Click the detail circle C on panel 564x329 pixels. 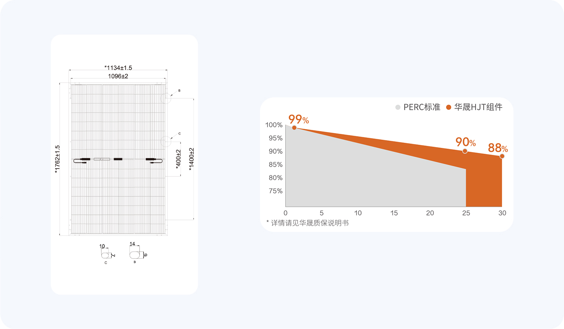[x=166, y=141]
